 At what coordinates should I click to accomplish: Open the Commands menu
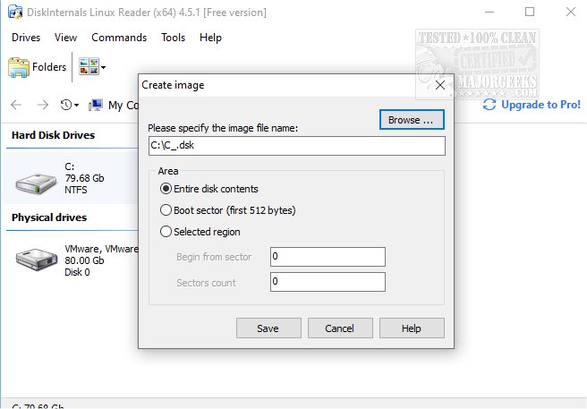(x=119, y=38)
